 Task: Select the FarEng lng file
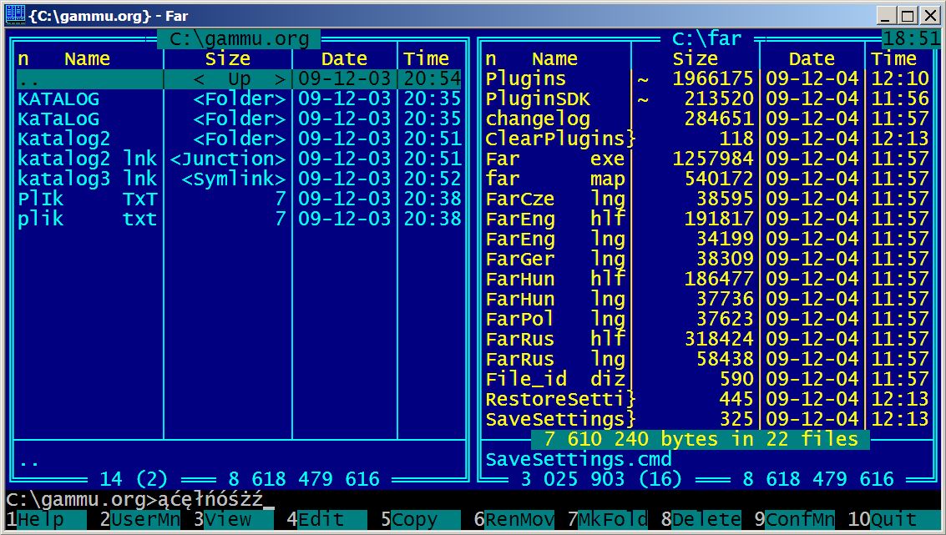coord(707,238)
